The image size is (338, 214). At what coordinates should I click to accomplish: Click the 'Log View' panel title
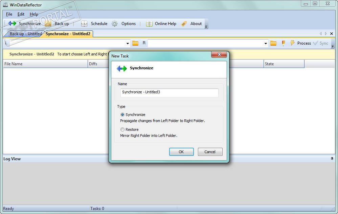(x=12, y=159)
